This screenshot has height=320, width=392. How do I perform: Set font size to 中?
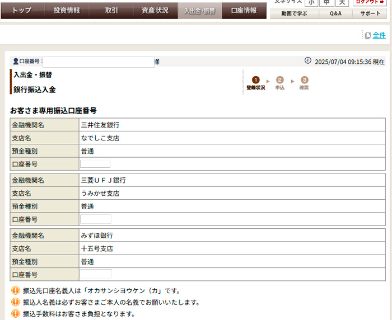[326, 3]
